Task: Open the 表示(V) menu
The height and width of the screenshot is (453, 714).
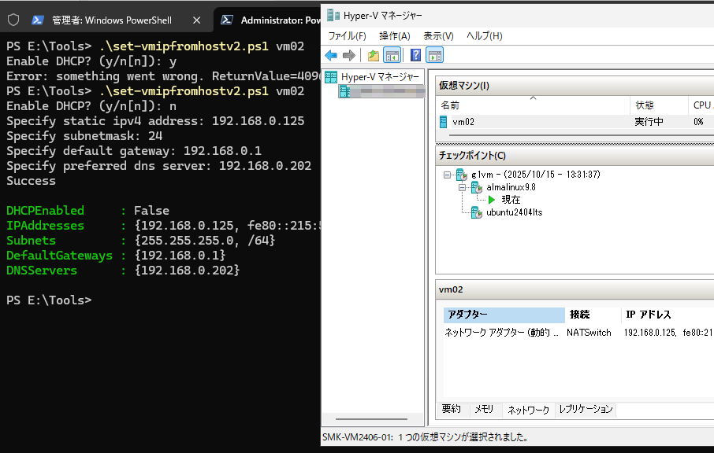Action: point(438,36)
